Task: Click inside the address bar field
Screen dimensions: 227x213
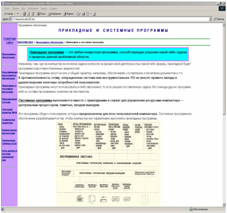Action: click(110, 19)
